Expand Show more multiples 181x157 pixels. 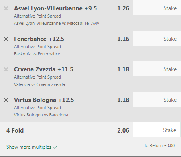coord(32,147)
